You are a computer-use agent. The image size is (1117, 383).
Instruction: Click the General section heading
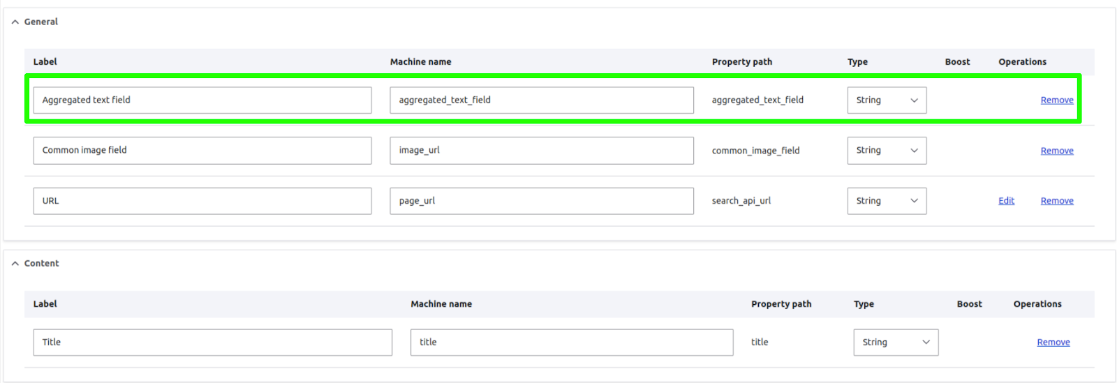(41, 22)
